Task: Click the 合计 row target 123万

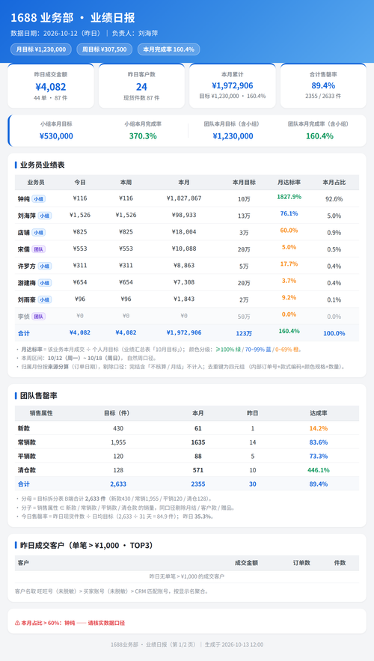Action: (x=244, y=333)
